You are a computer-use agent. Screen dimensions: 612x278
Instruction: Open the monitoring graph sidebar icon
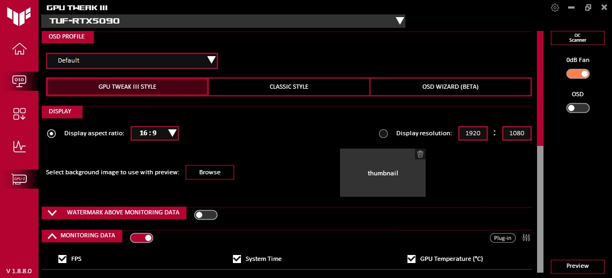click(x=19, y=146)
